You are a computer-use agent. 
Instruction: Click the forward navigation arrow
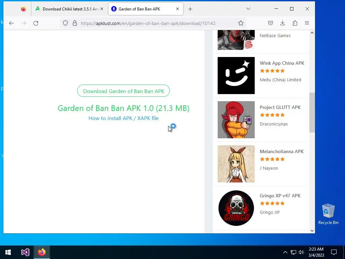coord(24,23)
